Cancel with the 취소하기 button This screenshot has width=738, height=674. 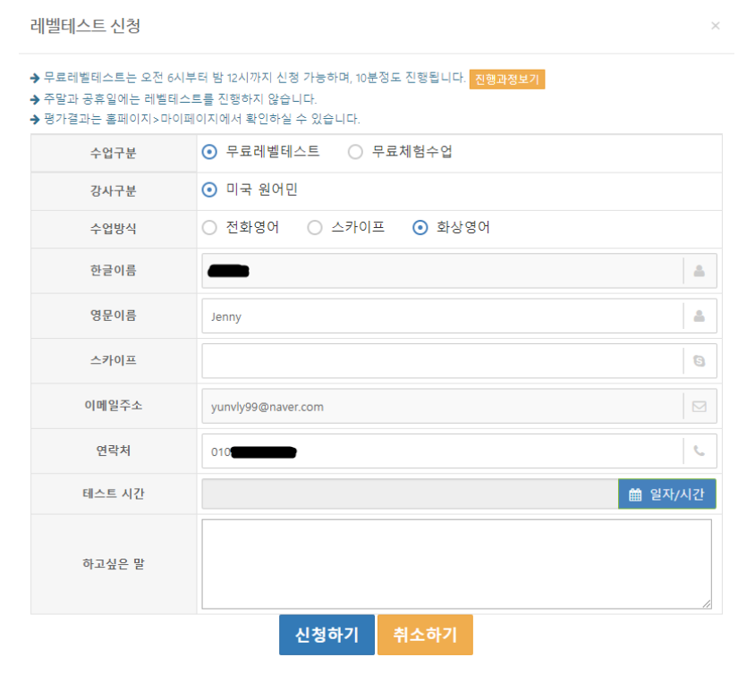point(425,635)
